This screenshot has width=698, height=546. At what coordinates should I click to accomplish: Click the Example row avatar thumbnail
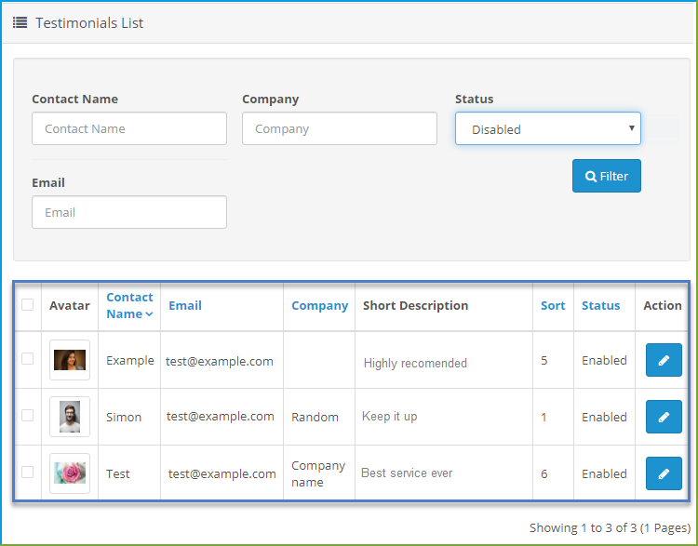(70, 360)
